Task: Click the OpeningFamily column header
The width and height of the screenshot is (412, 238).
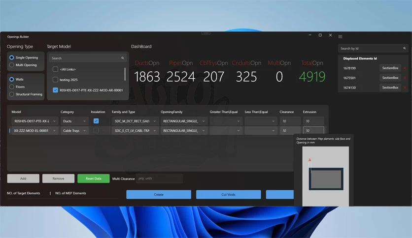Action: click(172, 112)
